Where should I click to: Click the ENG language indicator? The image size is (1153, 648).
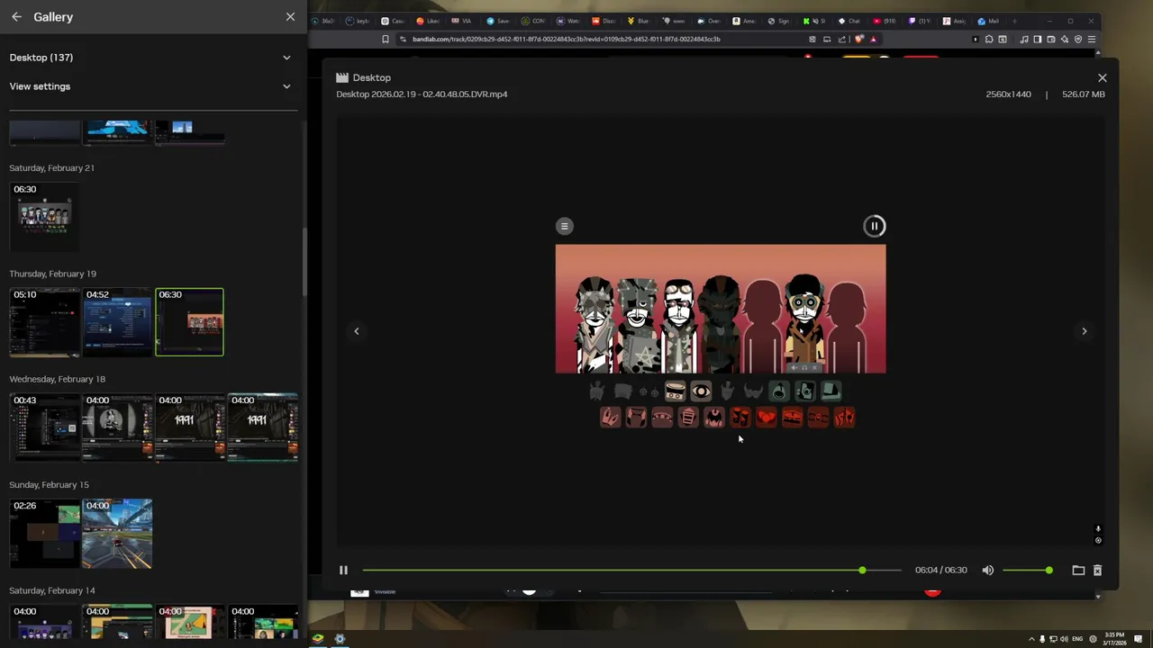point(1077,639)
